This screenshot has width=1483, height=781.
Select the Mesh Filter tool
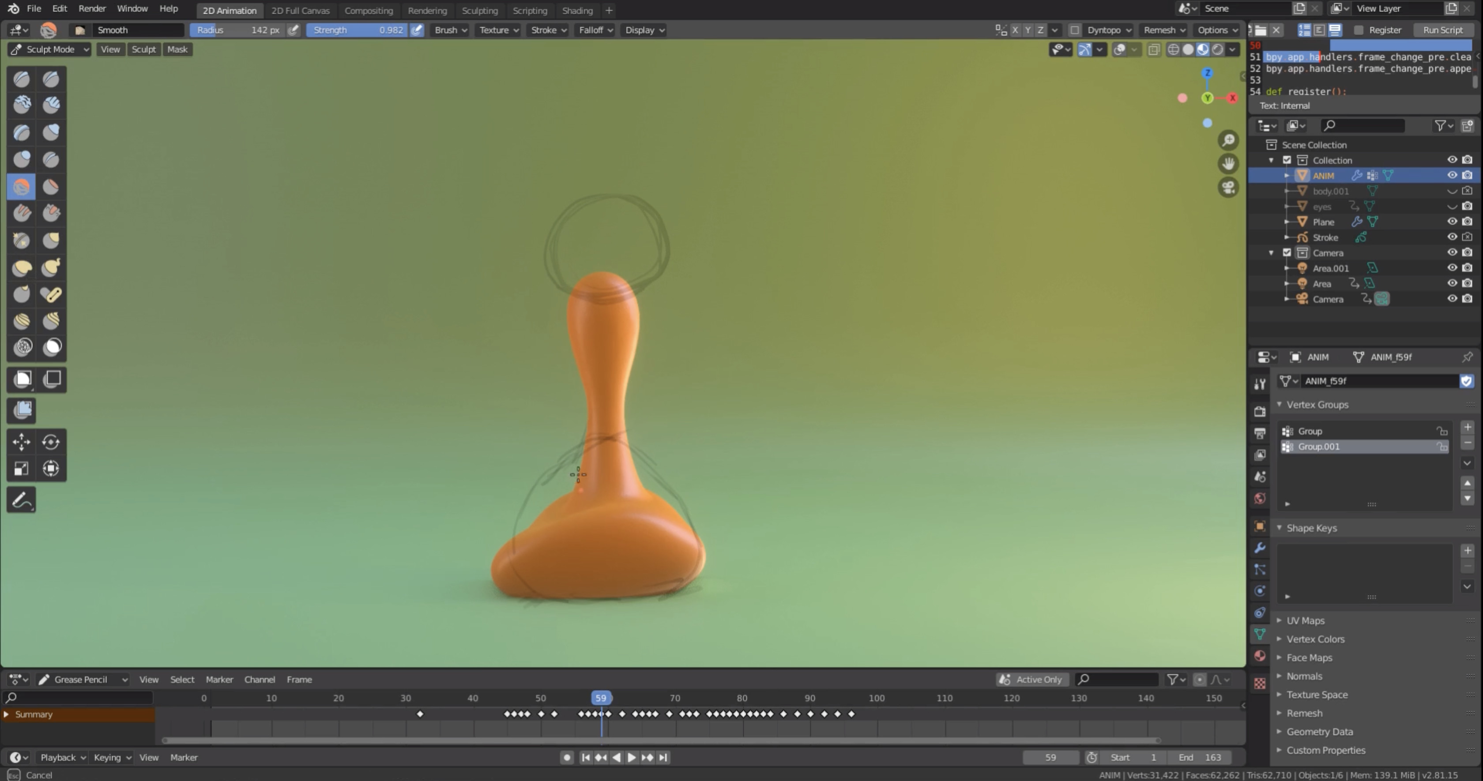click(x=21, y=410)
